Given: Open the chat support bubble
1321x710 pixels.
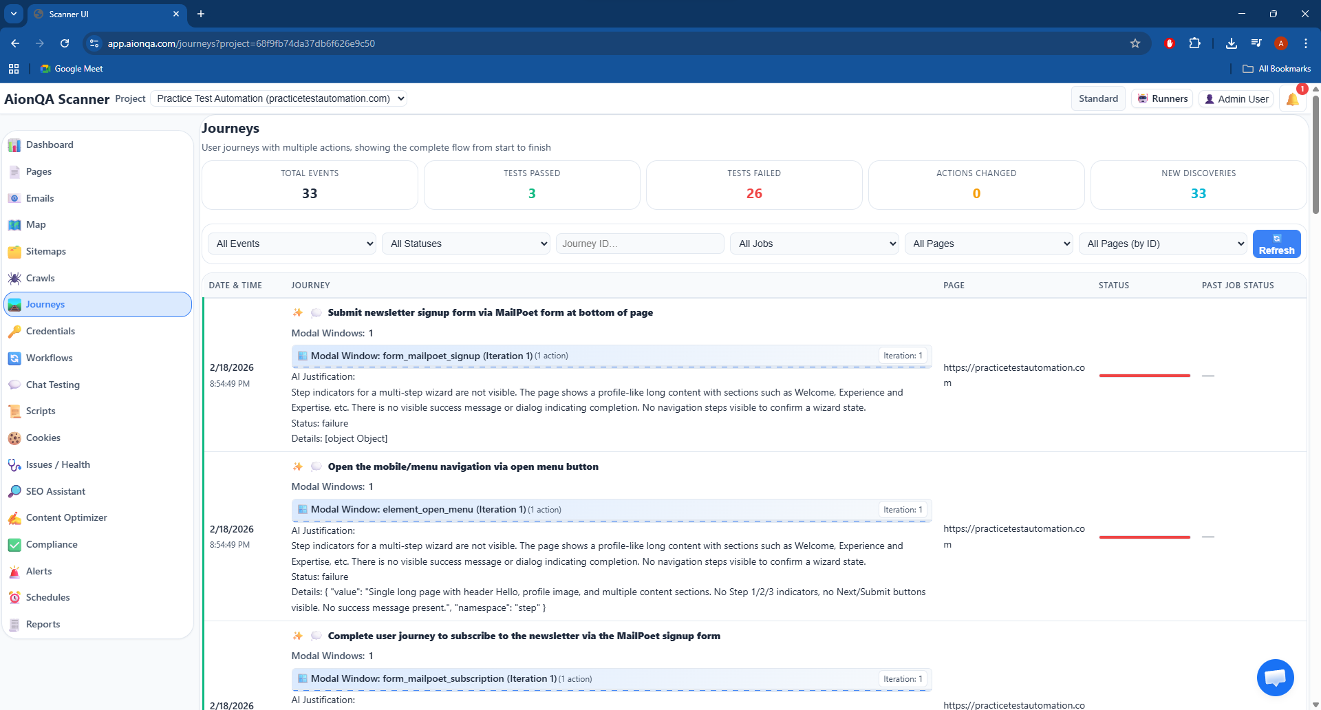Looking at the screenshot, I should pos(1275,678).
